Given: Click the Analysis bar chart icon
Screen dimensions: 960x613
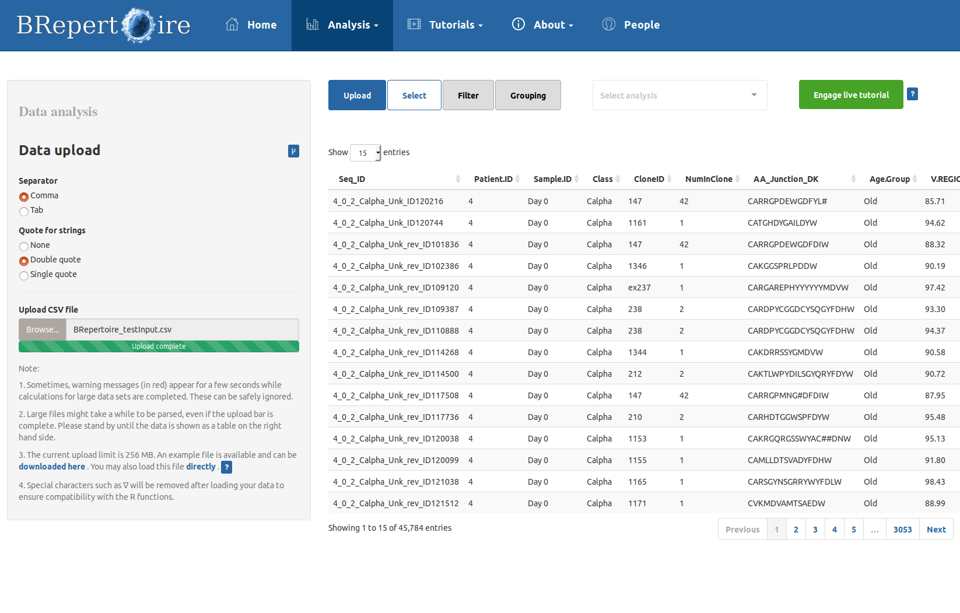Looking at the screenshot, I should 313,24.
